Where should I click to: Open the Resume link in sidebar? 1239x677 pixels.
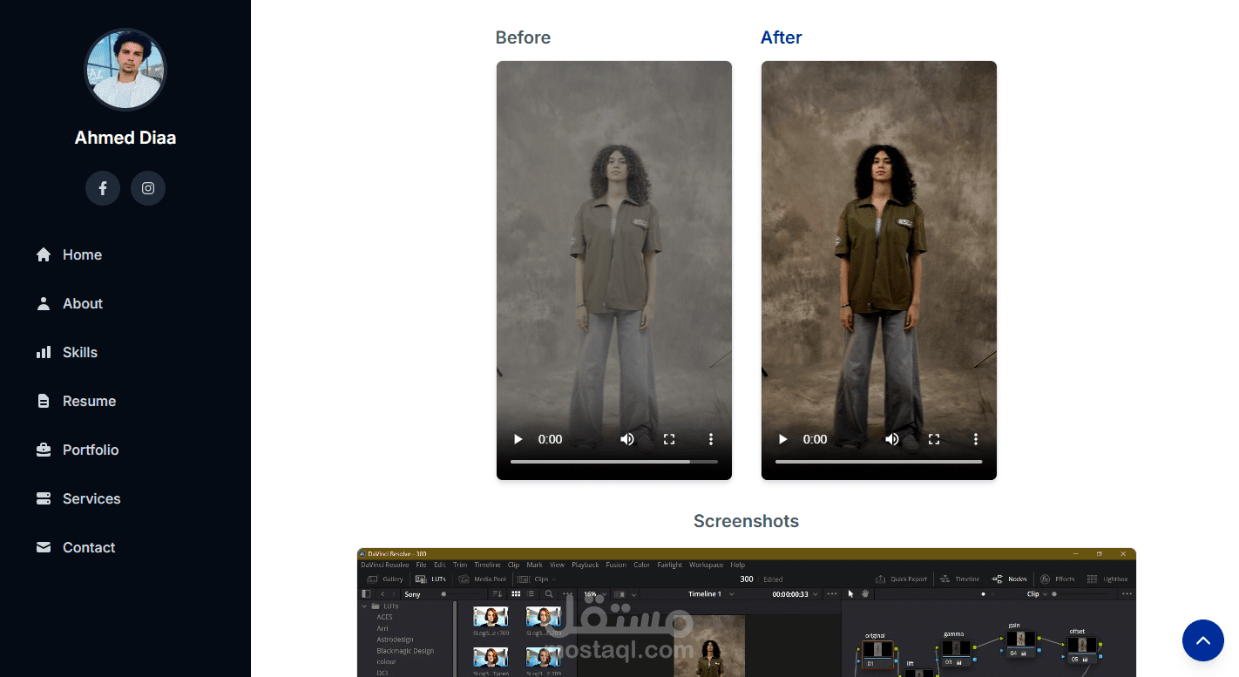[76, 401]
